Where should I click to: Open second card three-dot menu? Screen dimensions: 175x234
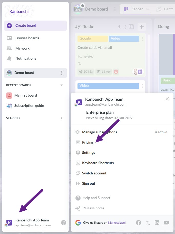[x=142, y=86]
